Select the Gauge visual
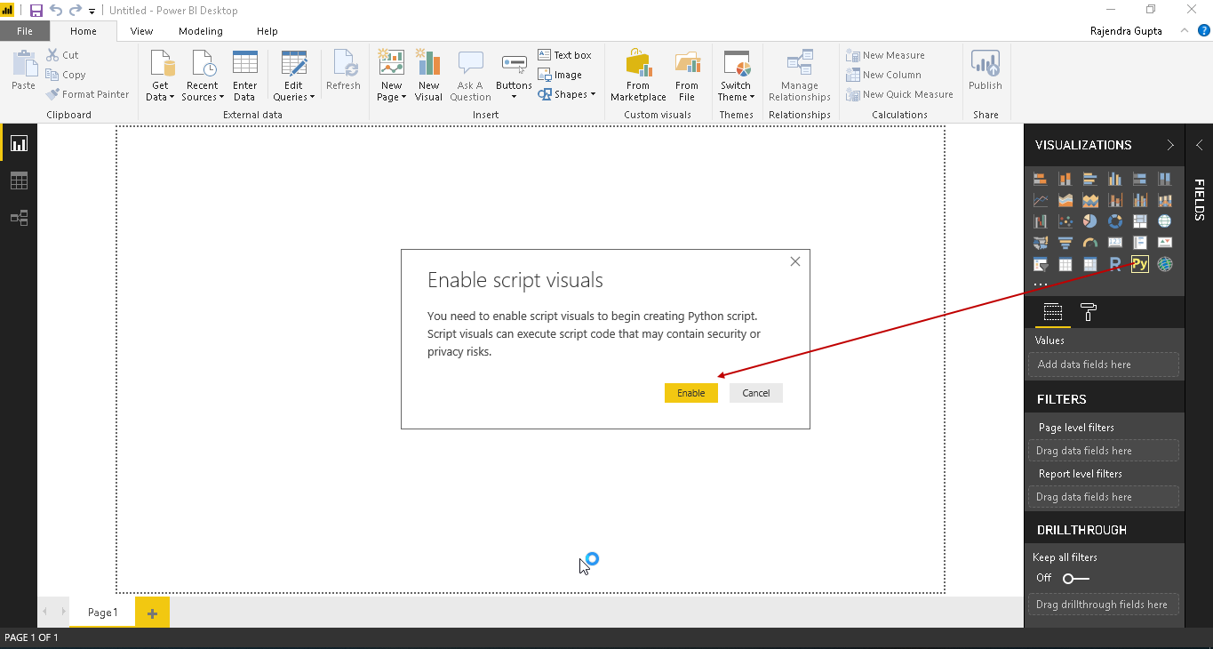The height and width of the screenshot is (649, 1213). 1090,243
